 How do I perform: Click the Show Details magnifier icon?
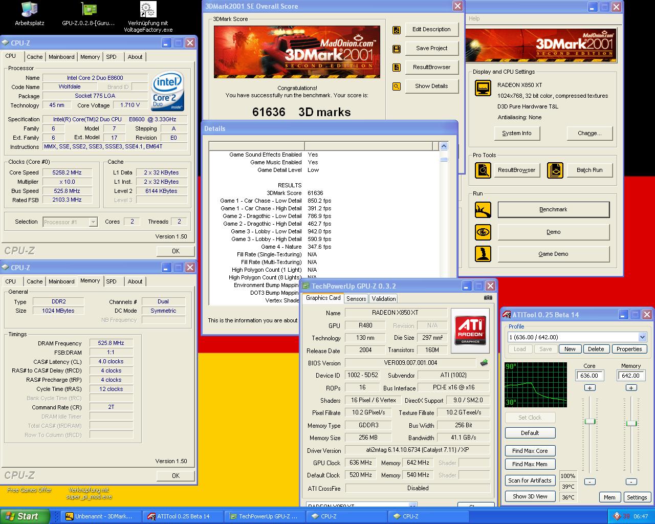pyautogui.click(x=396, y=86)
